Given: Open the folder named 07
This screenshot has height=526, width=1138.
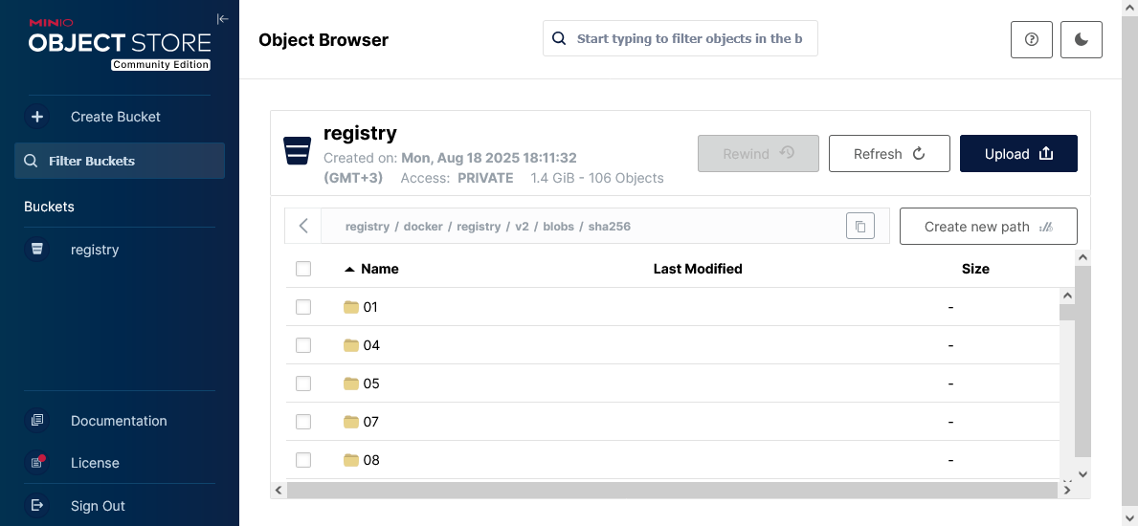Looking at the screenshot, I should coord(370,422).
